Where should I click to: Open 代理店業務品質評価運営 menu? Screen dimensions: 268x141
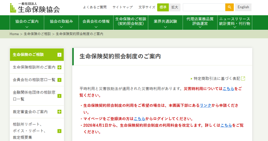(200, 22)
